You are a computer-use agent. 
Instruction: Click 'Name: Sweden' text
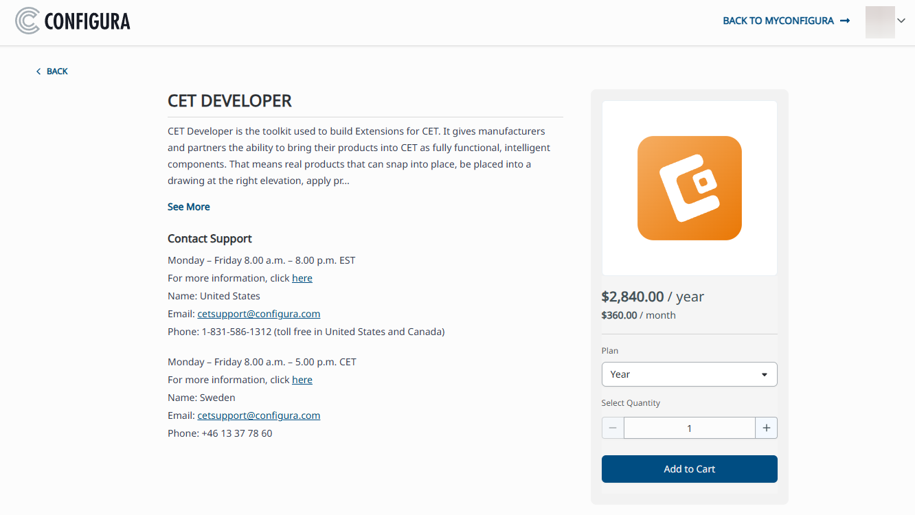(x=201, y=398)
